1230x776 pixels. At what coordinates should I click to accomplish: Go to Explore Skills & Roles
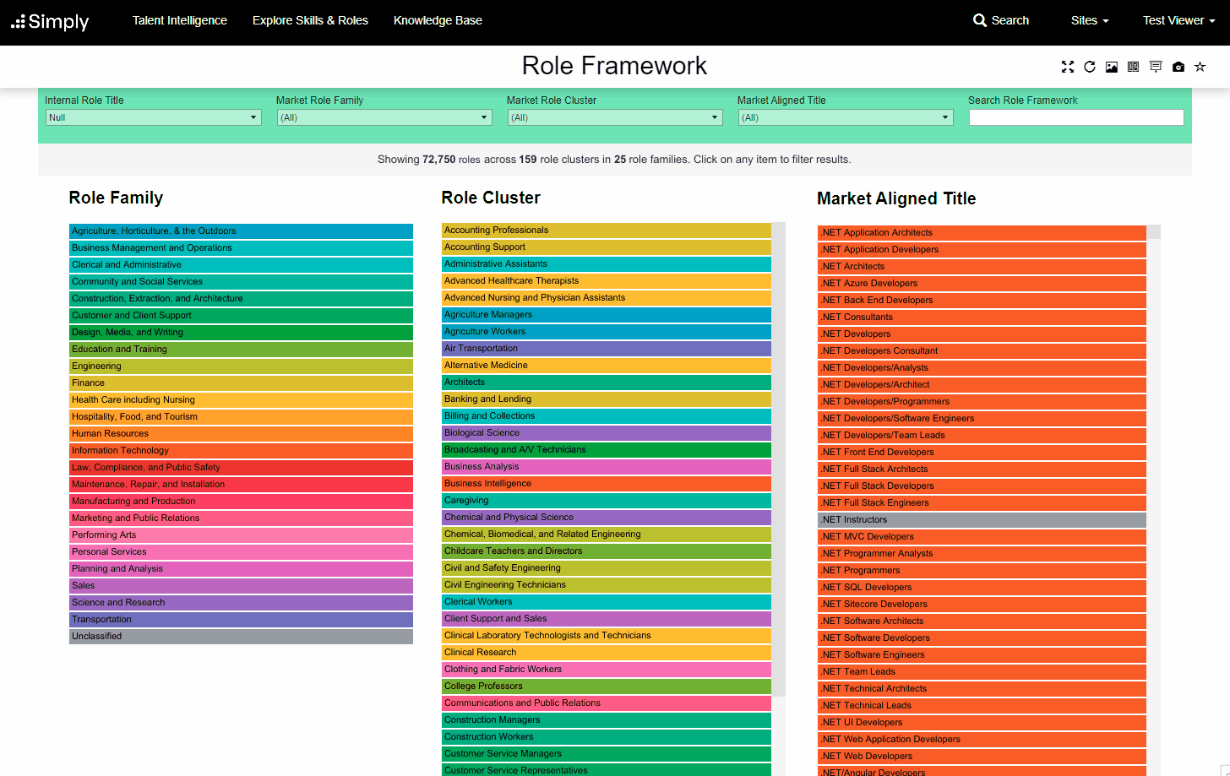click(310, 20)
